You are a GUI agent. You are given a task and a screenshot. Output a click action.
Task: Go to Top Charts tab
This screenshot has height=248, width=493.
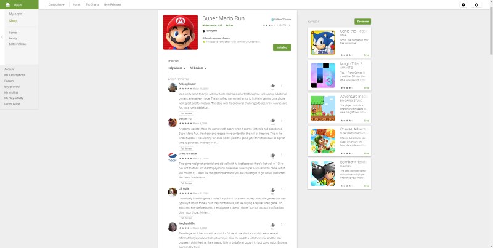[x=92, y=5]
